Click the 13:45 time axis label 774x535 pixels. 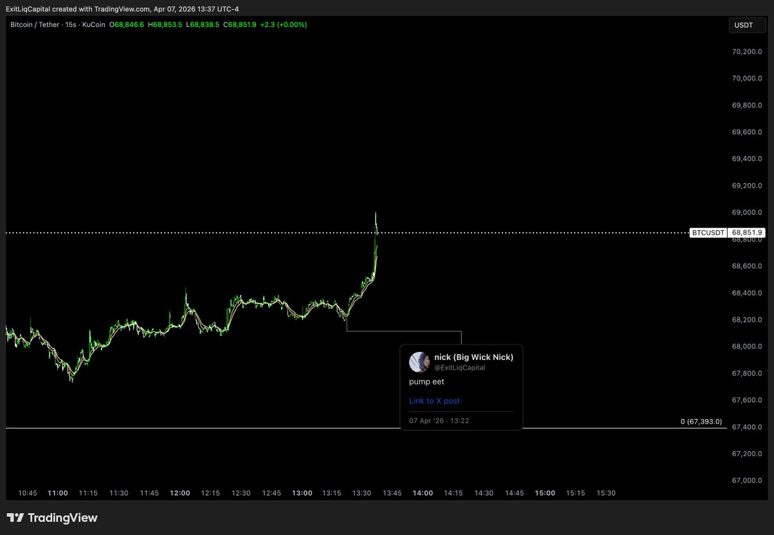[392, 493]
